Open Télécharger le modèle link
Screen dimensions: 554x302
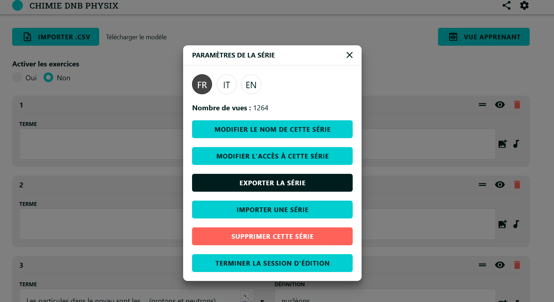pyautogui.click(x=136, y=37)
